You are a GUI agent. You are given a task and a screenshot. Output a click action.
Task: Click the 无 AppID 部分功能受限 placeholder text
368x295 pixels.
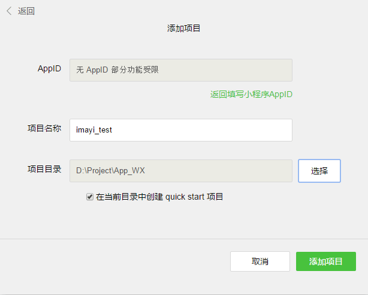click(x=117, y=70)
